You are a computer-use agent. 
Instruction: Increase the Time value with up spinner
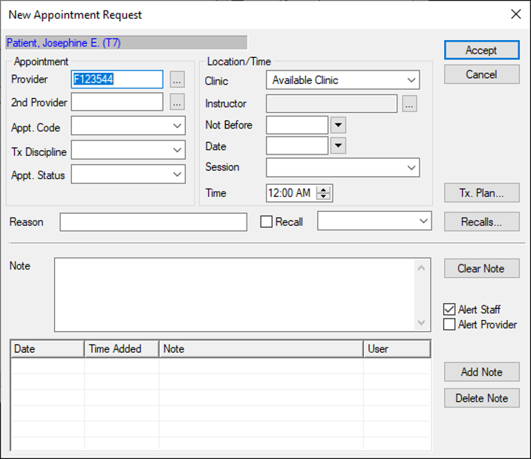(324, 189)
